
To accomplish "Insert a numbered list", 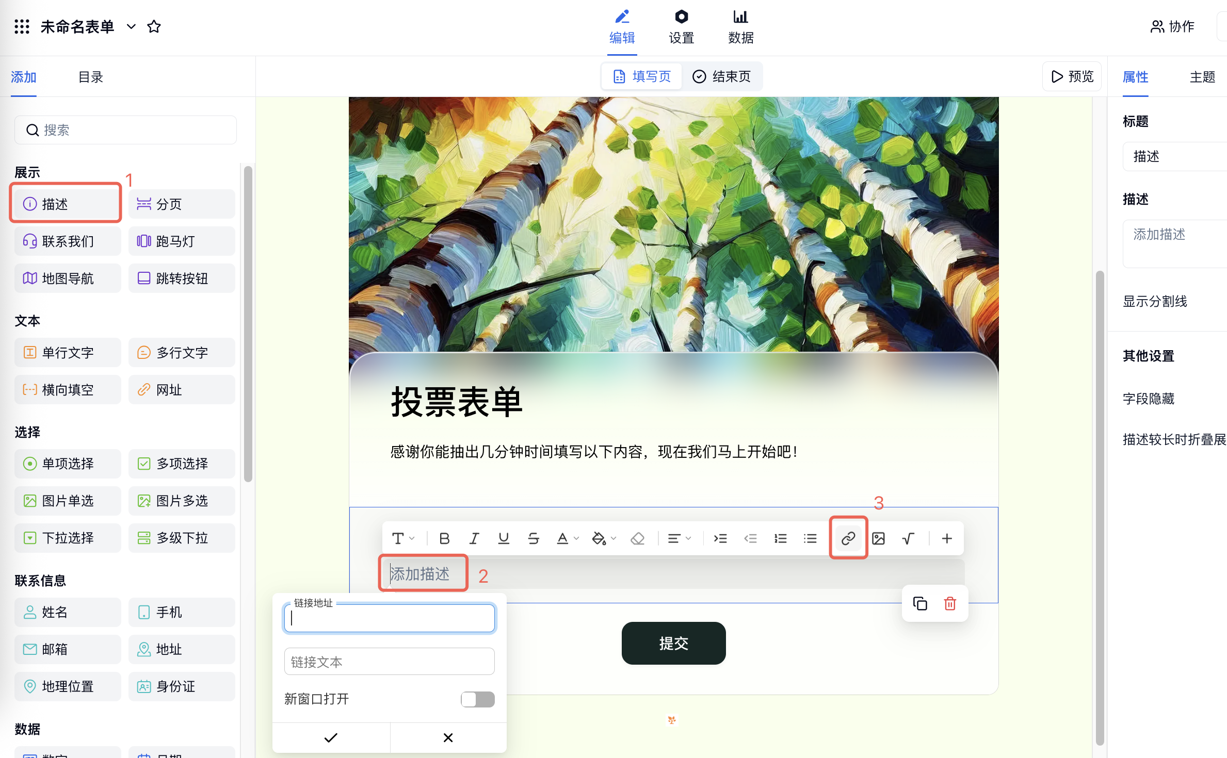I will [x=780, y=538].
